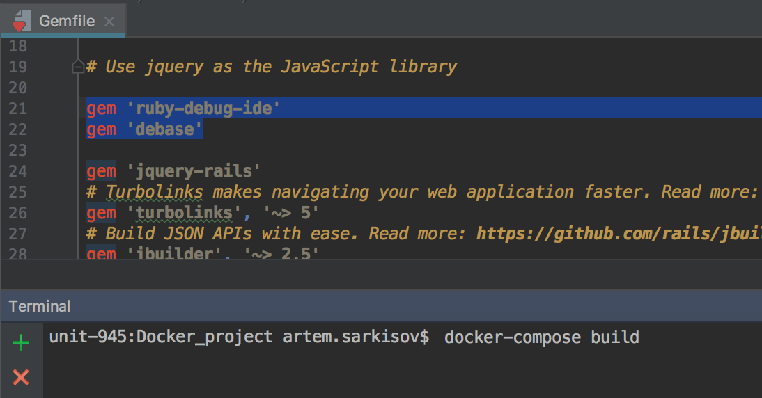Close the terminal session with red X
The height and width of the screenshot is (398, 762).
20,377
